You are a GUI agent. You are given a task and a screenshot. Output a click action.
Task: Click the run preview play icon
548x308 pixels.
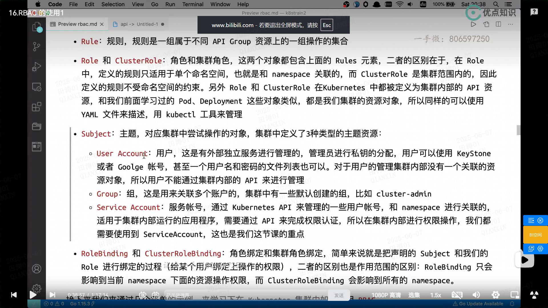(x=474, y=24)
